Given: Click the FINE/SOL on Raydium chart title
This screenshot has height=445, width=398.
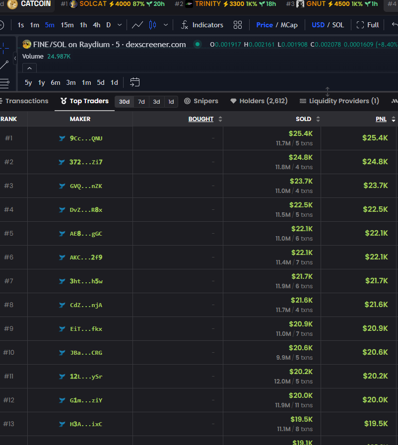Looking at the screenshot, I should pos(109,45).
